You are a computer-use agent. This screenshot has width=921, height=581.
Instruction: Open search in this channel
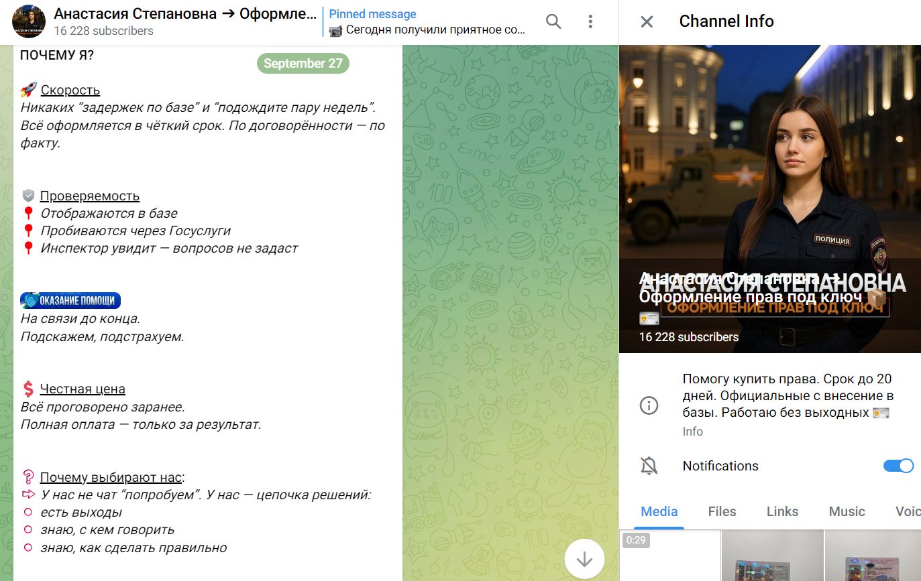(x=553, y=21)
